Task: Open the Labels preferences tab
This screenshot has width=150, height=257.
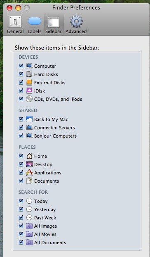Action: (x=35, y=25)
